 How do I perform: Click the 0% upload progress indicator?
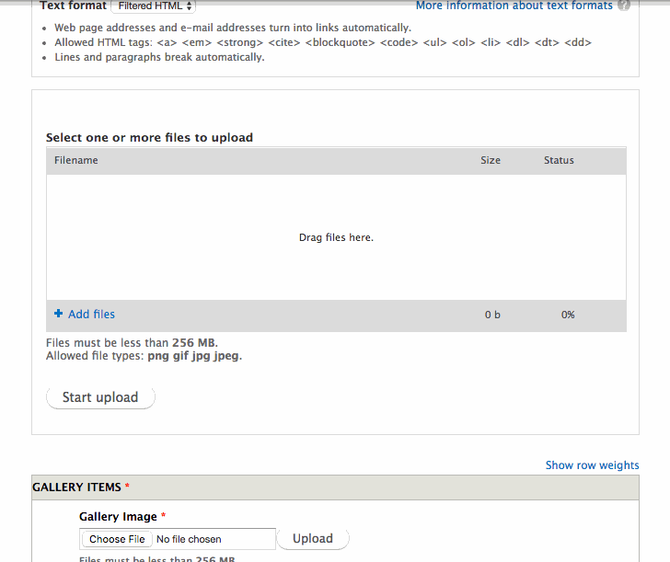[x=568, y=315]
